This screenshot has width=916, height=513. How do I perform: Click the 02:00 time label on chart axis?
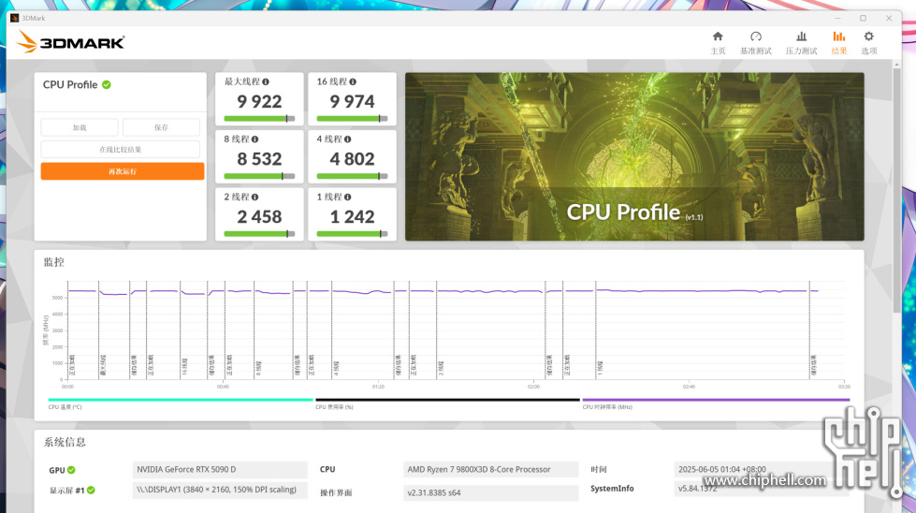pyautogui.click(x=533, y=387)
